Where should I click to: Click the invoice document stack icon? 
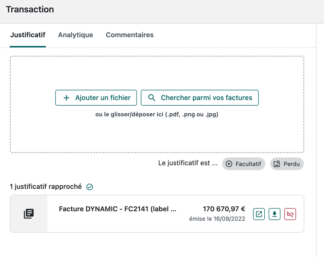click(29, 214)
